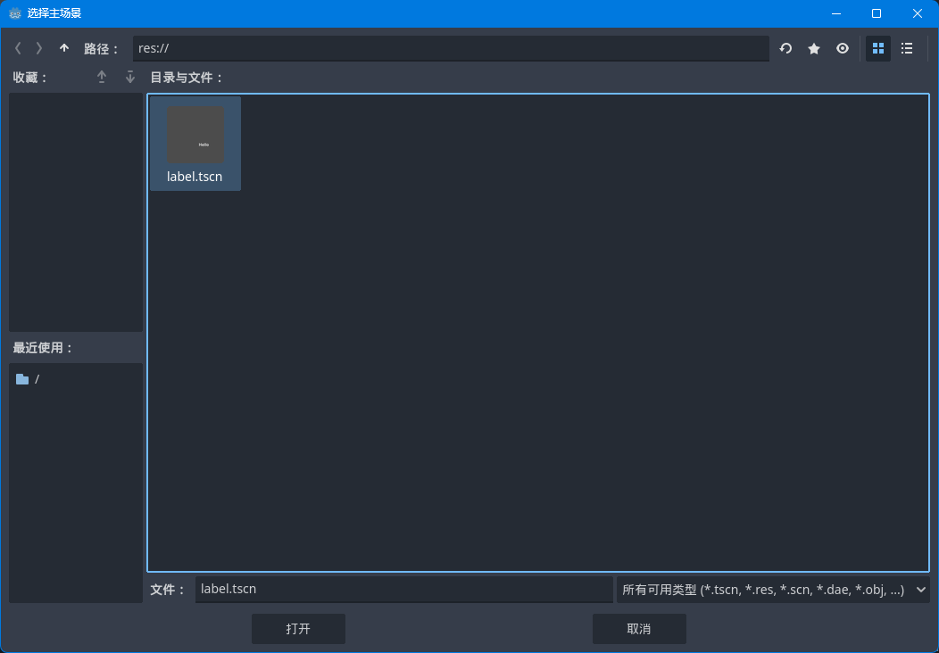Go up to parent folder
The height and width of the screenshot is (653, 939).
point(64,48)
